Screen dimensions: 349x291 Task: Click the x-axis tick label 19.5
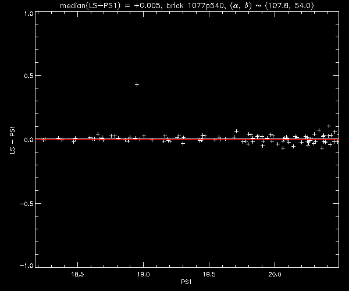coord(209,274)
